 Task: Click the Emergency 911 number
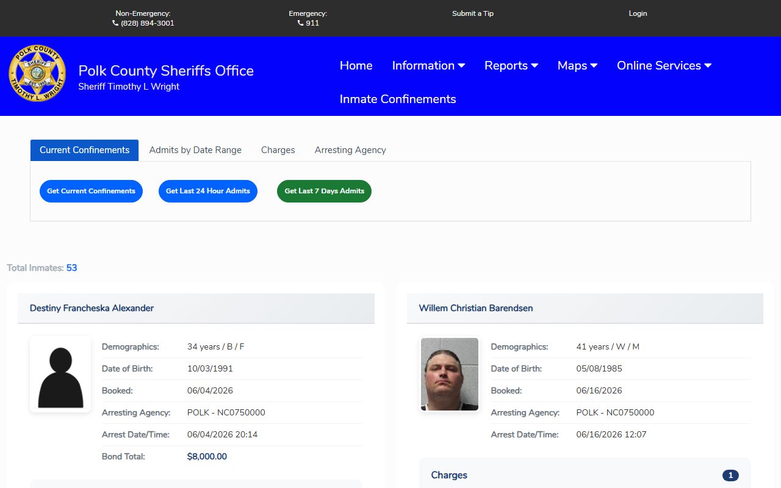click(x=312, y=23)
